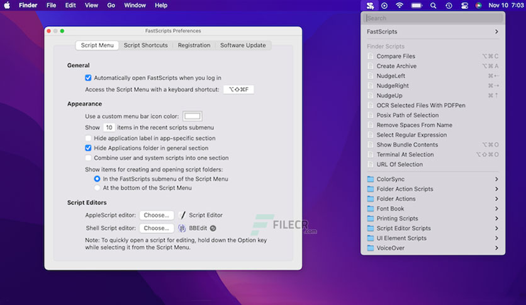Image resolution: width=526 pixels, height=305 pixels.
Task: Click the NudgeLeft script document icon
Action: (x=371, y=76)
